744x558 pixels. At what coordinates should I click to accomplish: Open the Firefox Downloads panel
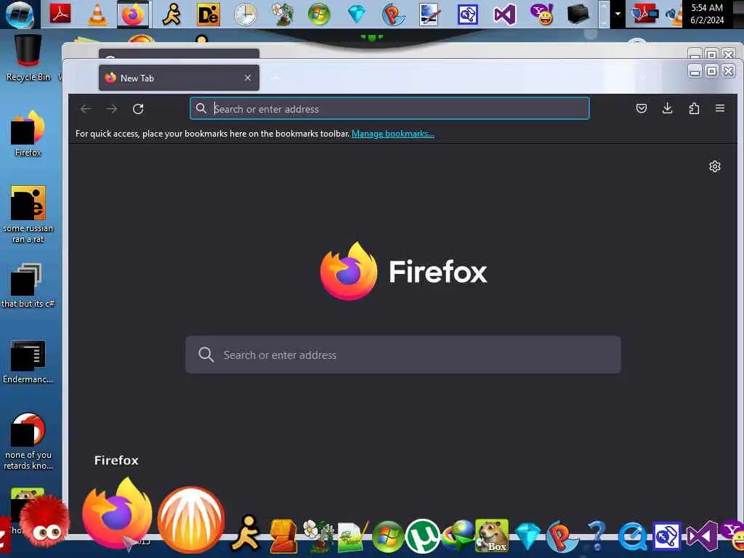coord(667,109)
